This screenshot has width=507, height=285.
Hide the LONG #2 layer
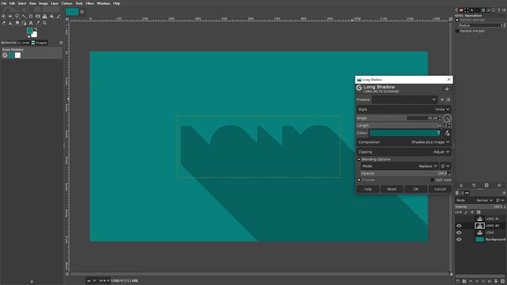[459, 226]
